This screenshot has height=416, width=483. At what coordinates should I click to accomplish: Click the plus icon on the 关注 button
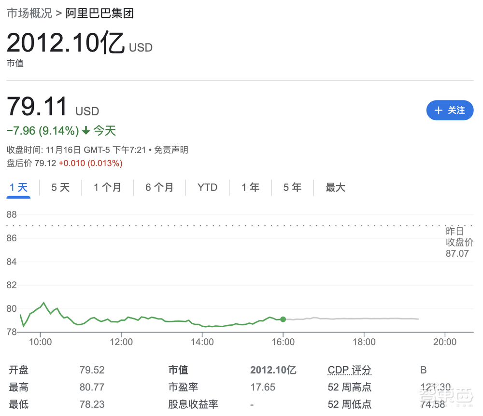coord(439,111)
